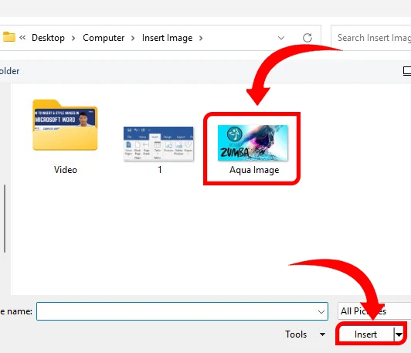
Task: Click the Refresh icon in address bar
Action: (307, 38)
